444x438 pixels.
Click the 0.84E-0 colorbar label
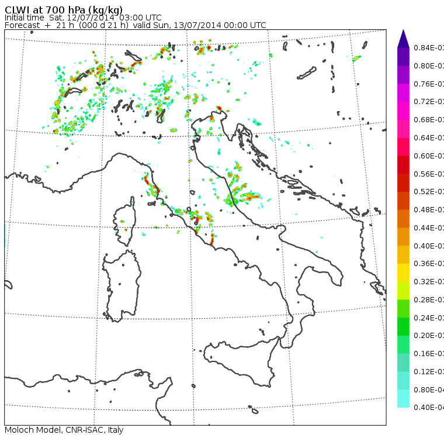(x=429, y=48)
